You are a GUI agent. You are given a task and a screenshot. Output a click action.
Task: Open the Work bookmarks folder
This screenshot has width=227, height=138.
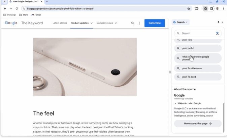click(24, 15)
